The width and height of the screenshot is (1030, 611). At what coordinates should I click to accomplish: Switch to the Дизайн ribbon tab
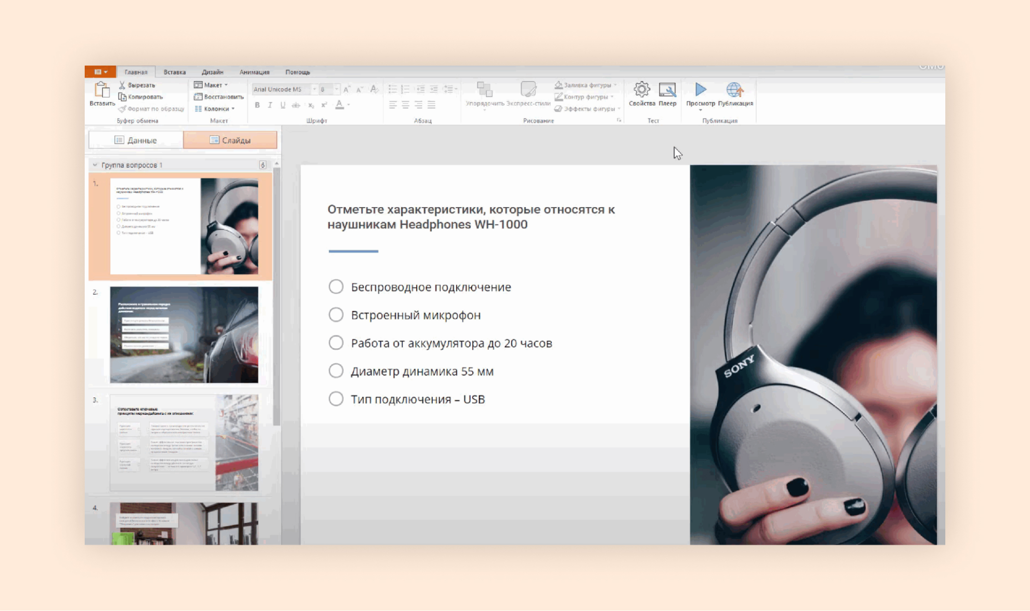(213, 72)
